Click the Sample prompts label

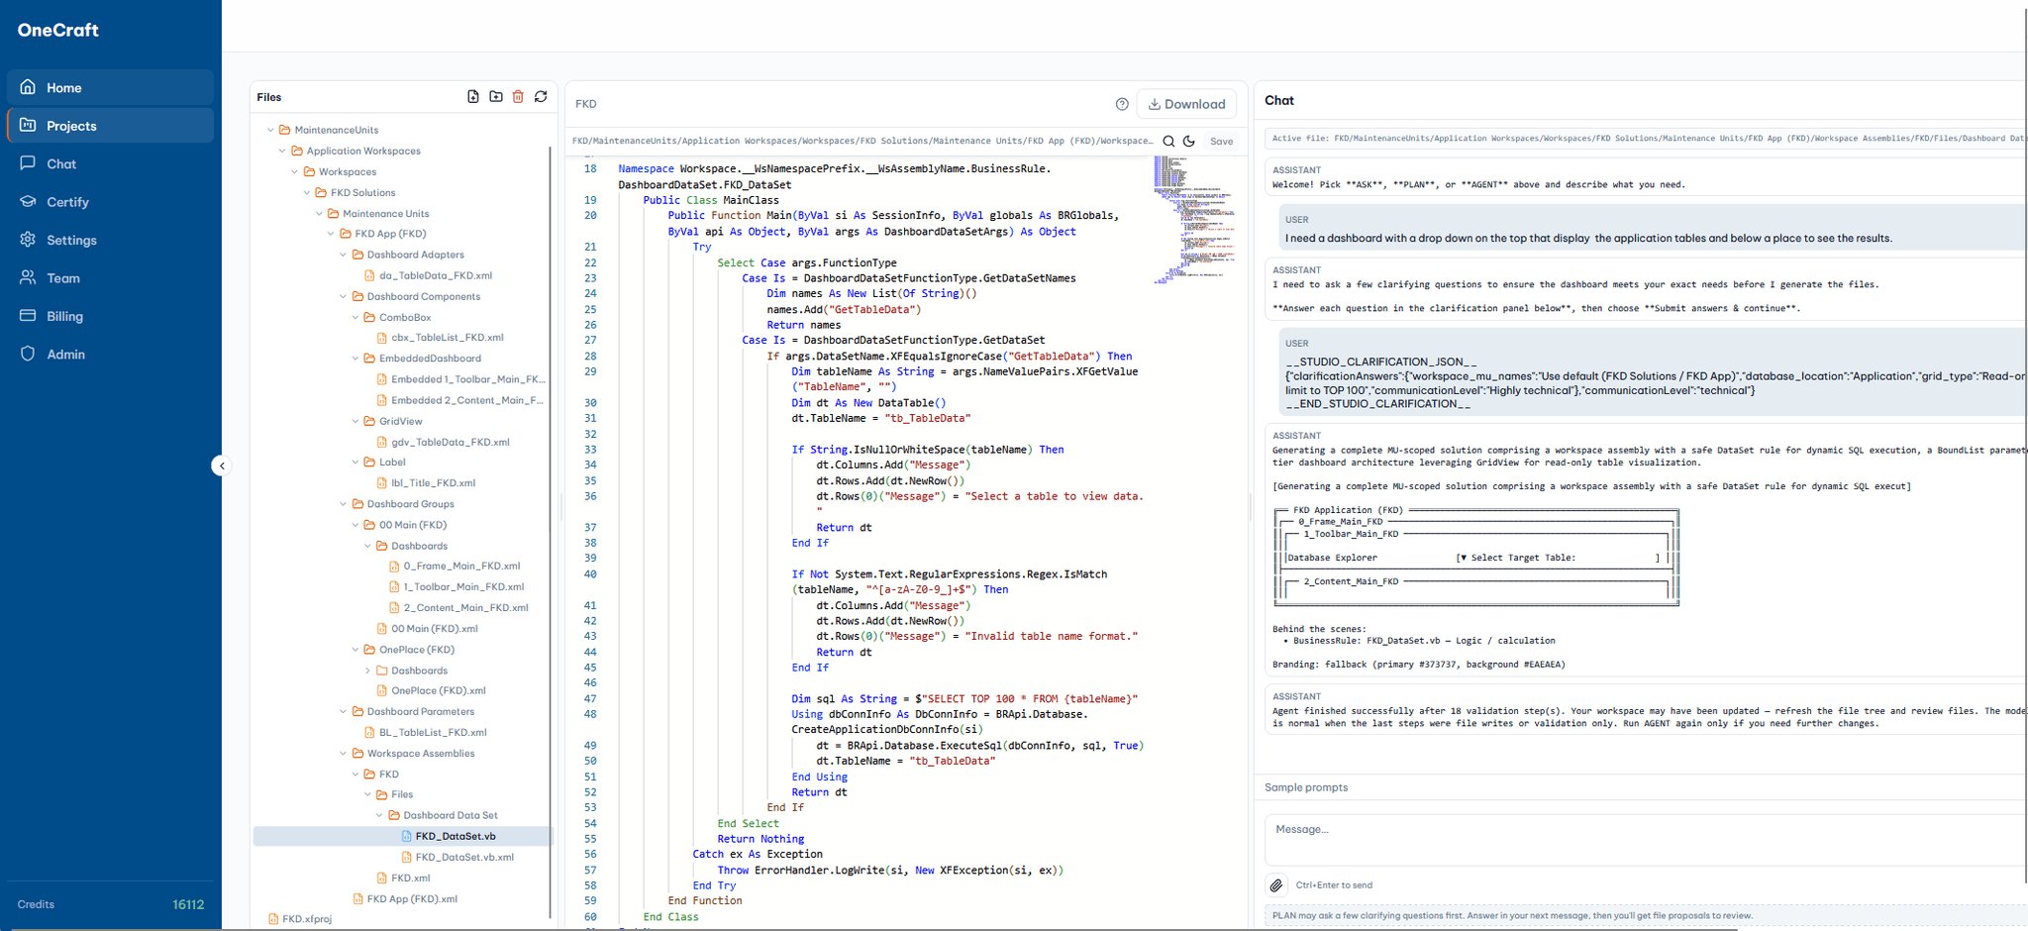(1306, 787)
